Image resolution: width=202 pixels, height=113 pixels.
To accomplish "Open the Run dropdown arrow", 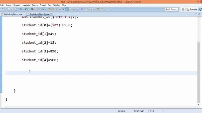I will tap(29, 9).
